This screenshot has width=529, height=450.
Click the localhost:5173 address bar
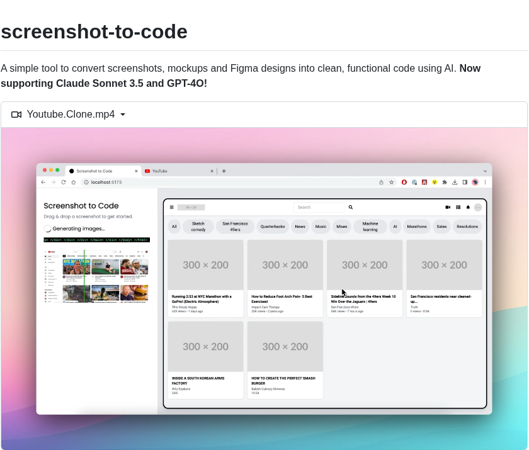click(238, 182)
